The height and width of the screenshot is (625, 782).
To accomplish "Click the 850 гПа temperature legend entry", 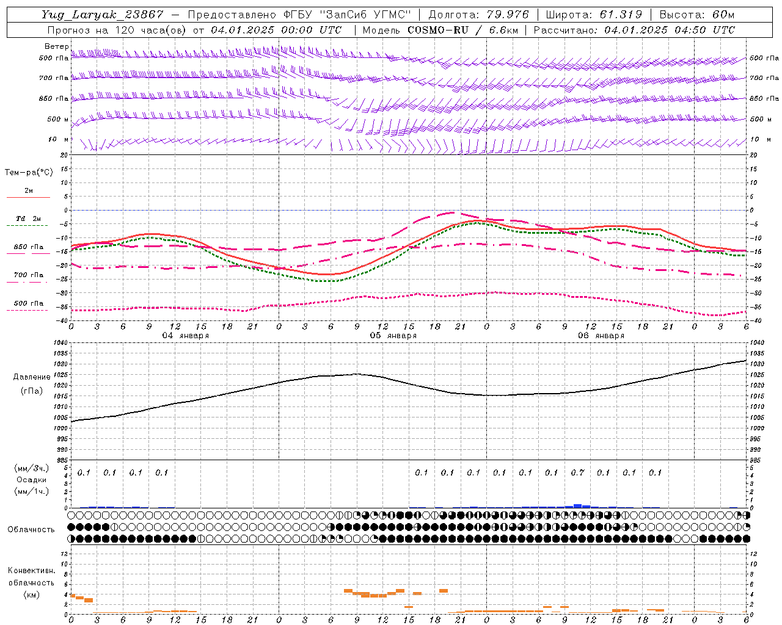I will (28, 247).
